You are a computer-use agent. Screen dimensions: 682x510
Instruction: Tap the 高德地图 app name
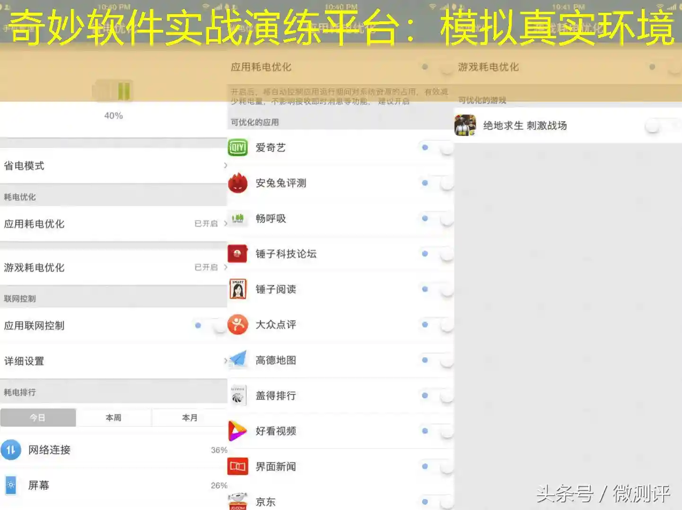(x=276, y=361)
